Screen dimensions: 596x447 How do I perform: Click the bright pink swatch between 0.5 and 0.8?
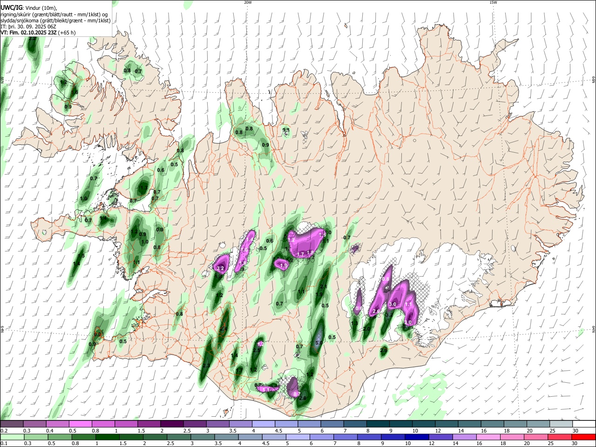point(80,424)
